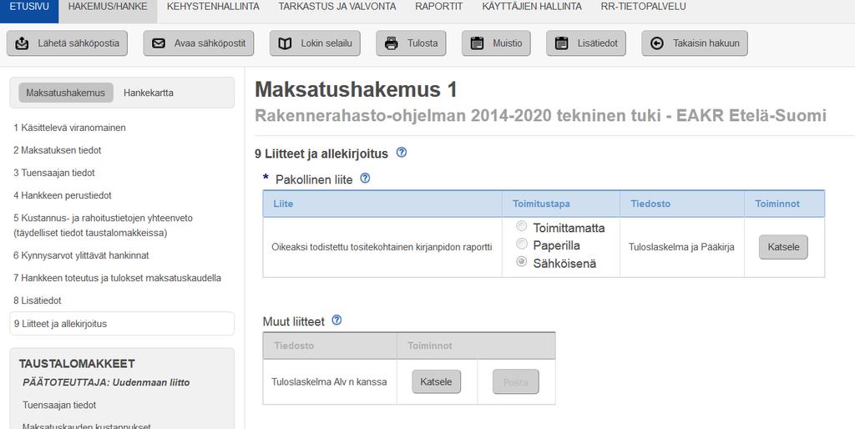The width and height of the screenshot is (855, 429).
Task: Open the RR-TIETOPALVELU menu
Action: (644, 7)
